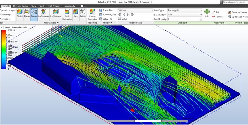This screenshot has height=125, width=248.
Task: Open Iso Surfaces results task
Action: pos(43,14)
